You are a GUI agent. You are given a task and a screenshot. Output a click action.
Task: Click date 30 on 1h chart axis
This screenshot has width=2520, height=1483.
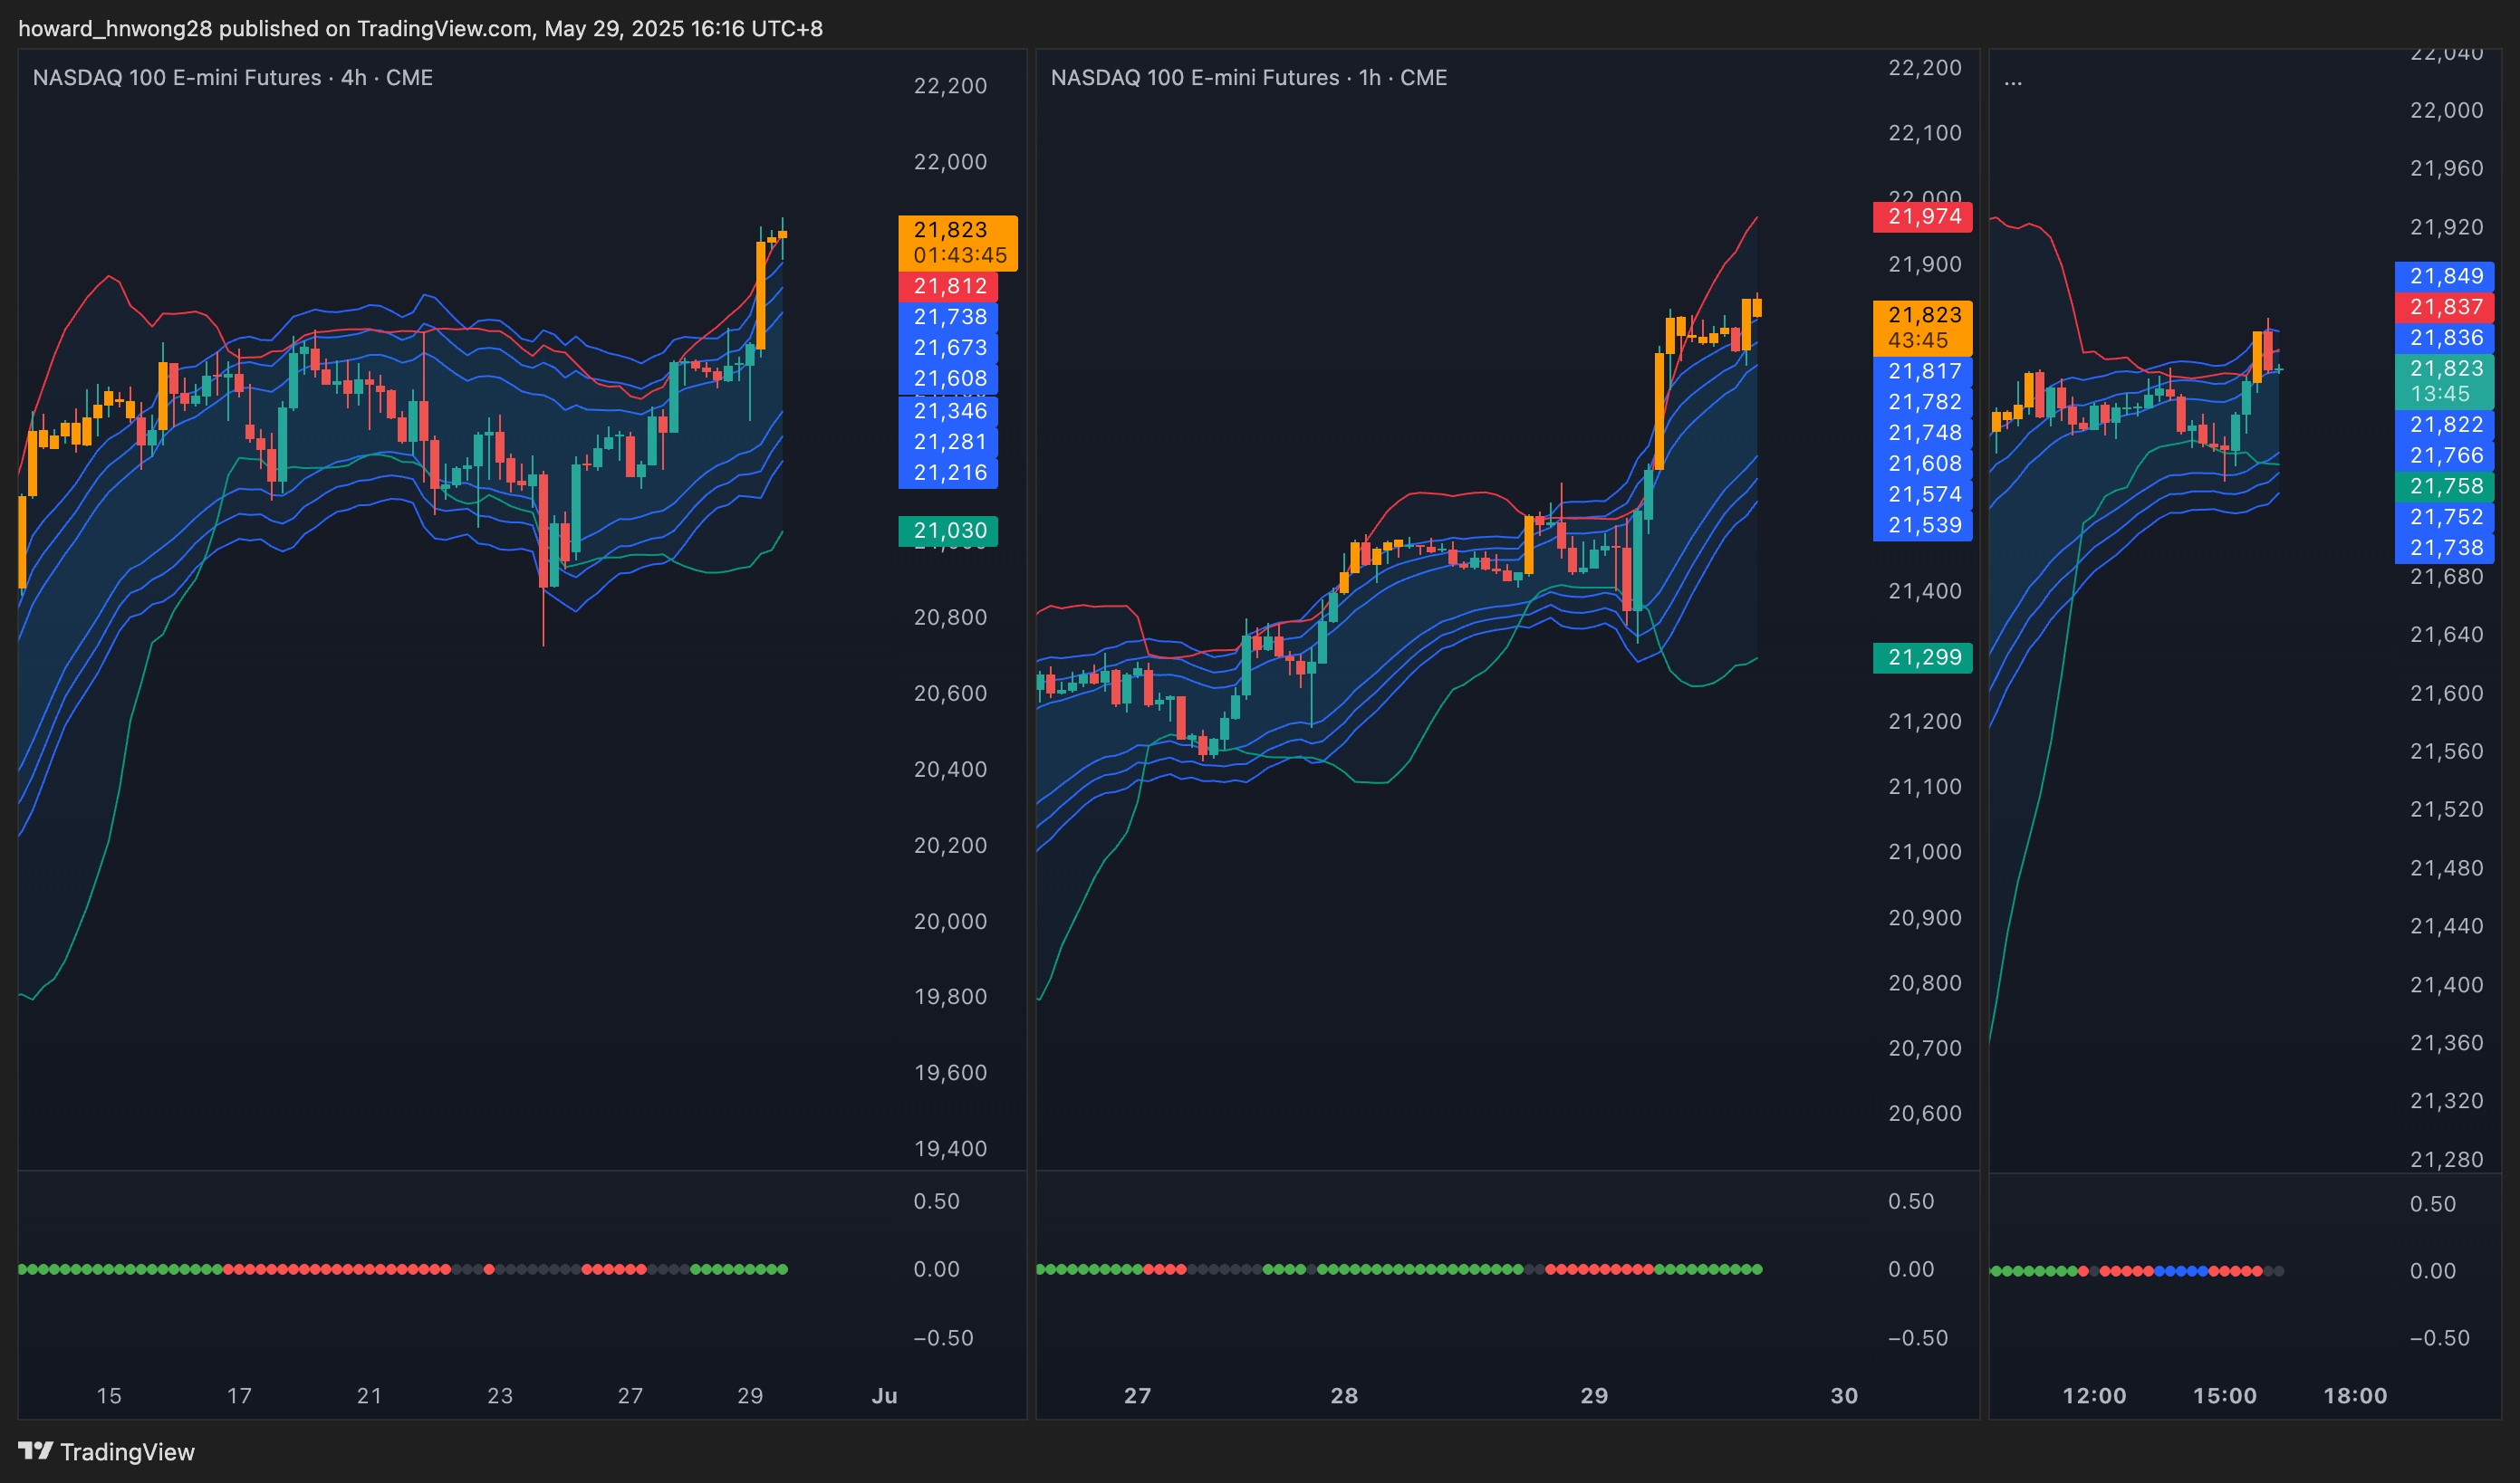[x=1843, y=1396]
